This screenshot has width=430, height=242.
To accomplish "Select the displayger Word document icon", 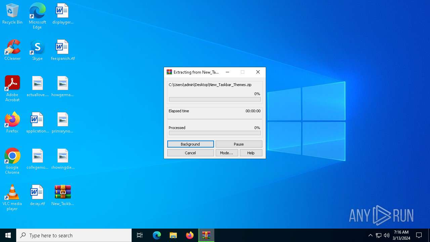I will tap(63, 14).
